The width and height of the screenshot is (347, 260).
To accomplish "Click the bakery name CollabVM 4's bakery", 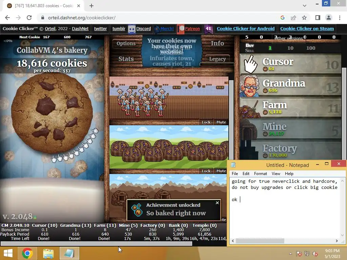I will pyautogui.click(x=52, y=50).
